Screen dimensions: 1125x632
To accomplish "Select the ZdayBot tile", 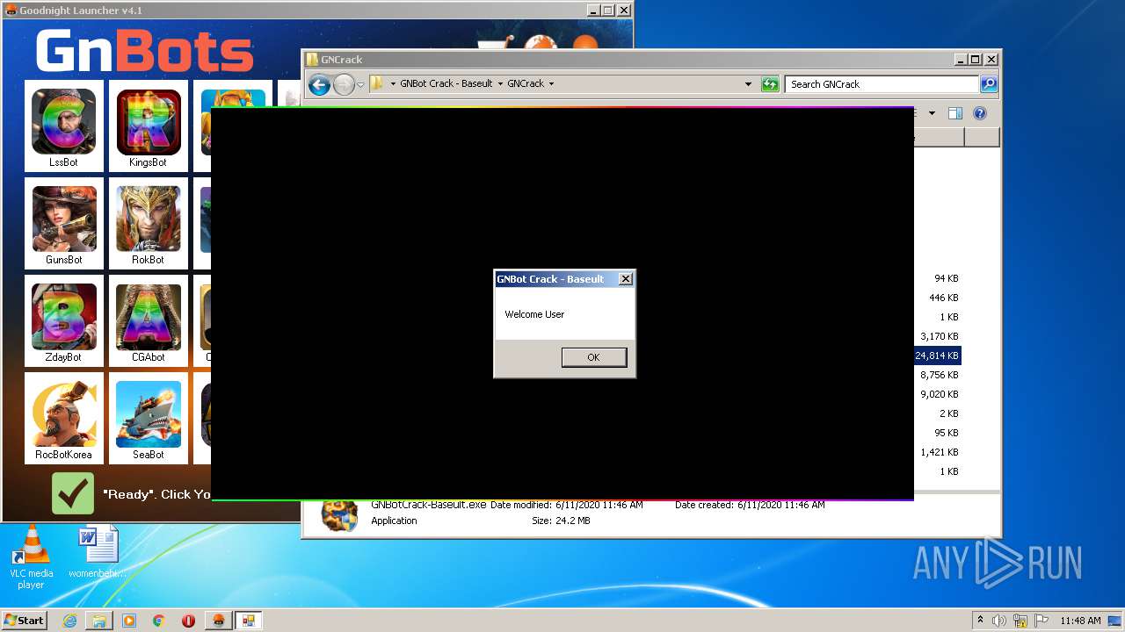I will tap(63, 320).
